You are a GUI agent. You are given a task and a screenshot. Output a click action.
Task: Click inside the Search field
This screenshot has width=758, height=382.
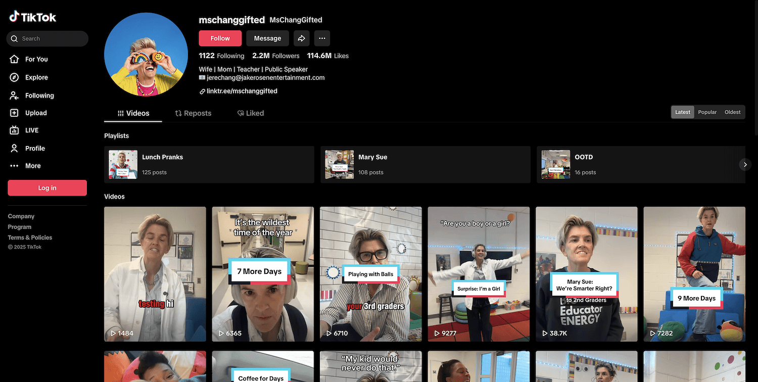point(51,38)
